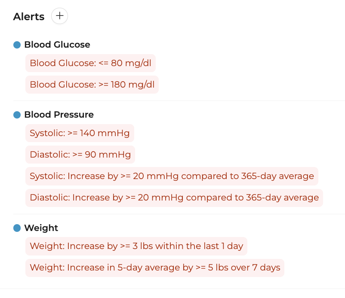The width and height of the screenshot is (345, 298).
Task: Click the blue dot beside Weight
Action: tap(17, 228)
